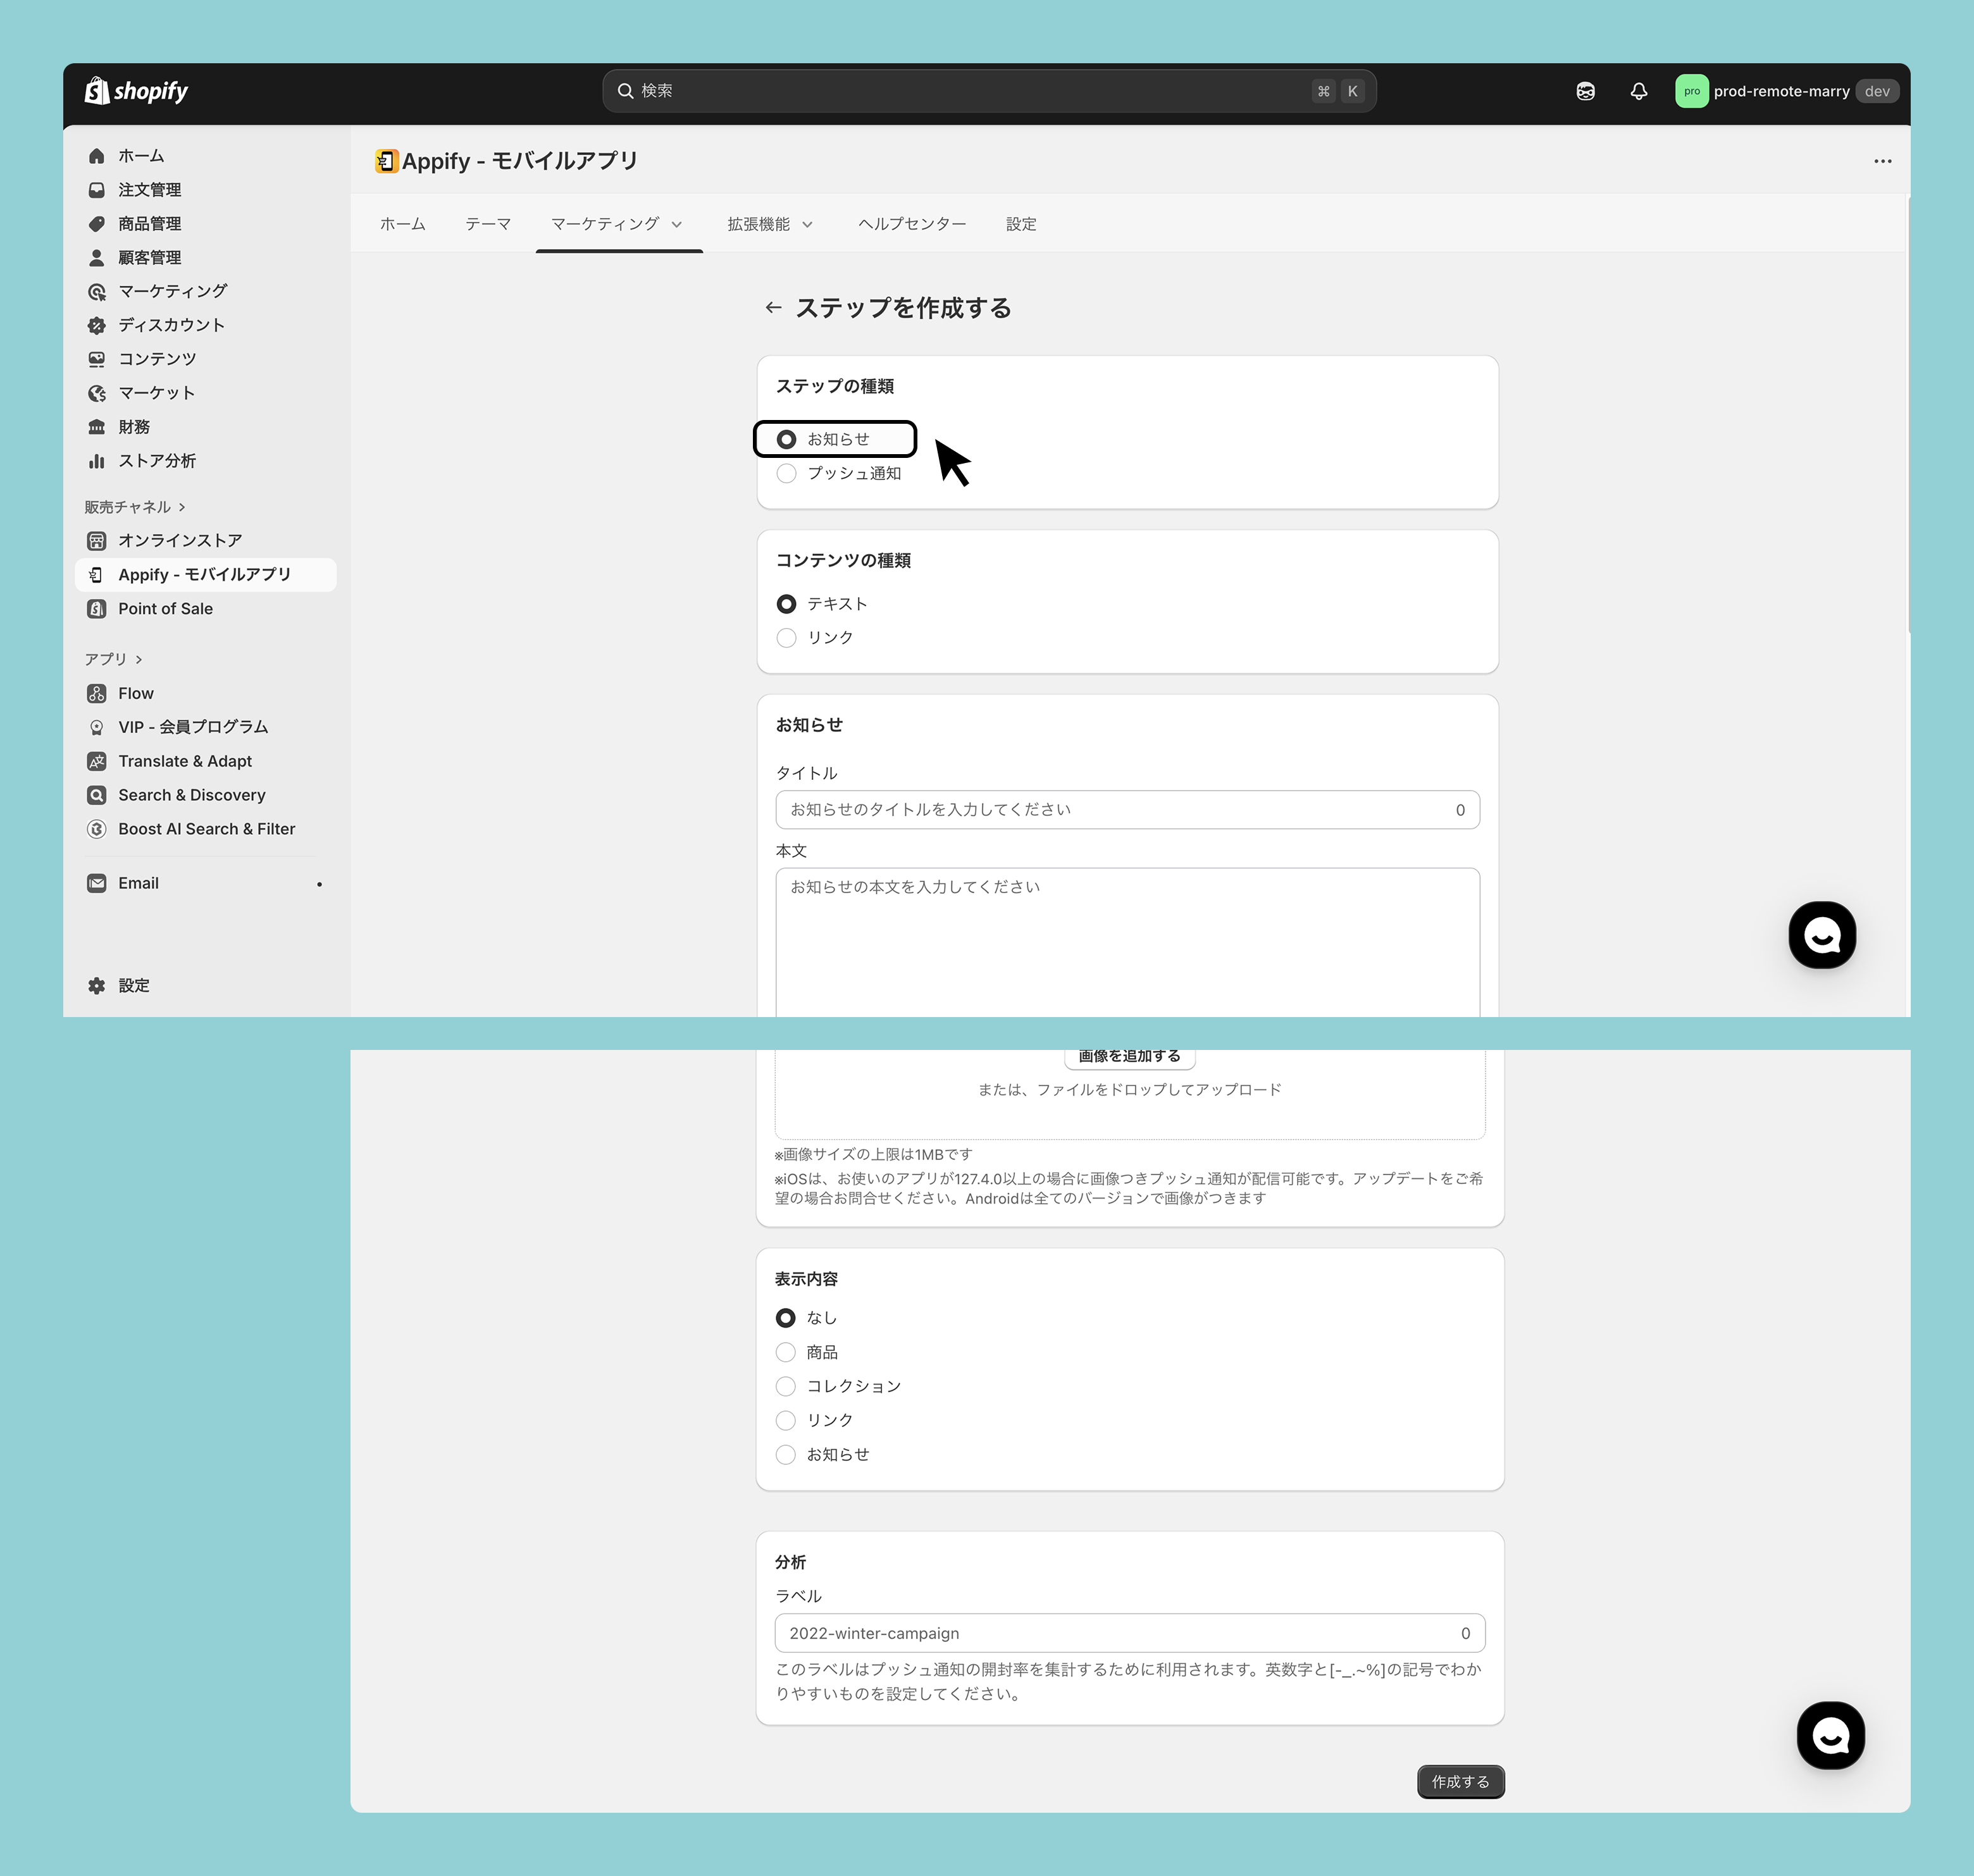Select リンク under コンテンツの種類
The width and height of the screenshot is (1974, 1876).
click(x=786, y=638)
